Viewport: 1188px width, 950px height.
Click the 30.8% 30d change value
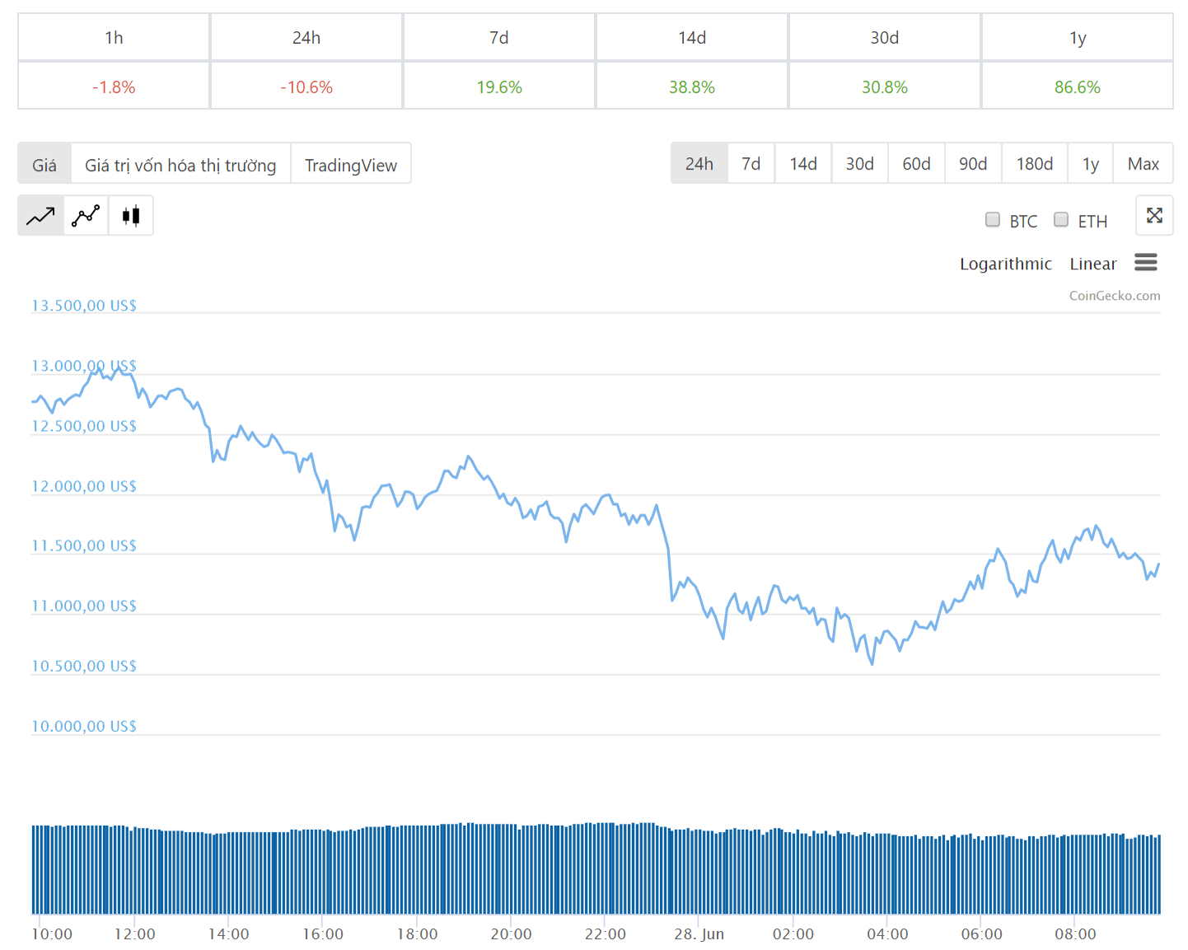pyautogui.click(x=885, y=87)
